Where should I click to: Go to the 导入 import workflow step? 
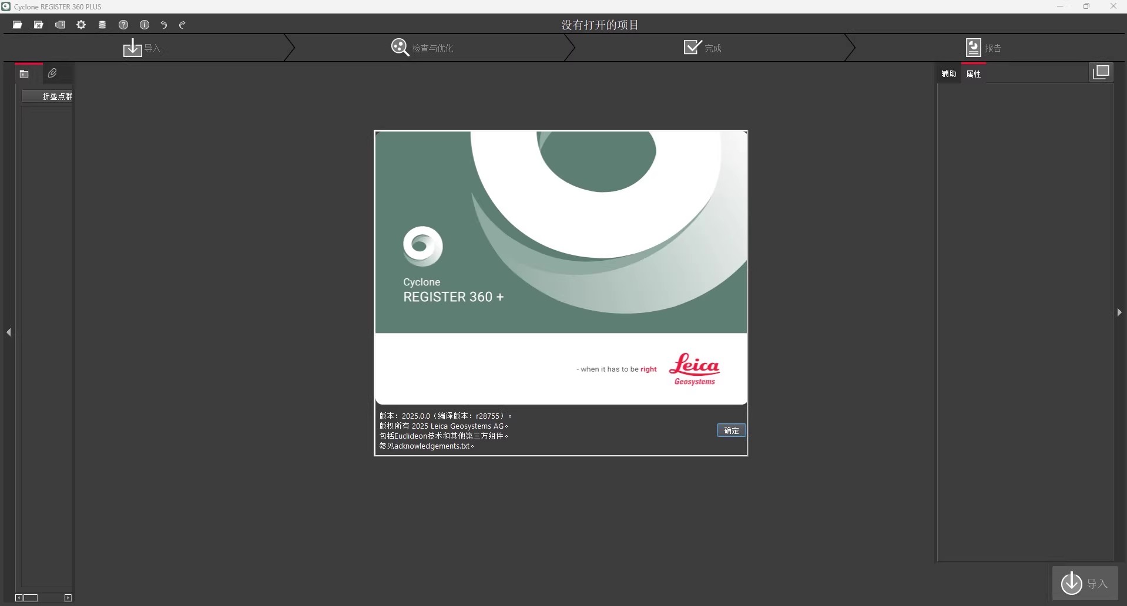point(142,48)
